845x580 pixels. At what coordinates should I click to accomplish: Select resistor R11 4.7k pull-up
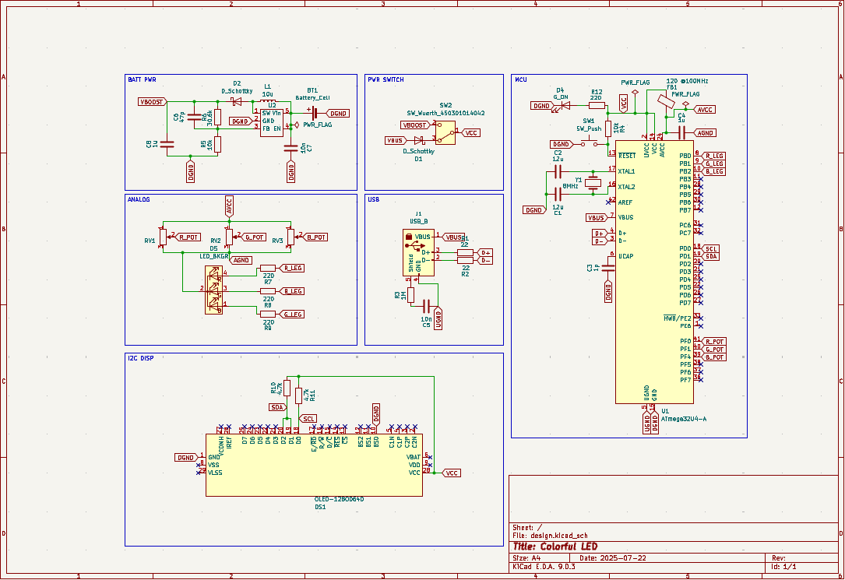pyautogui.click(x=298, y=395)
